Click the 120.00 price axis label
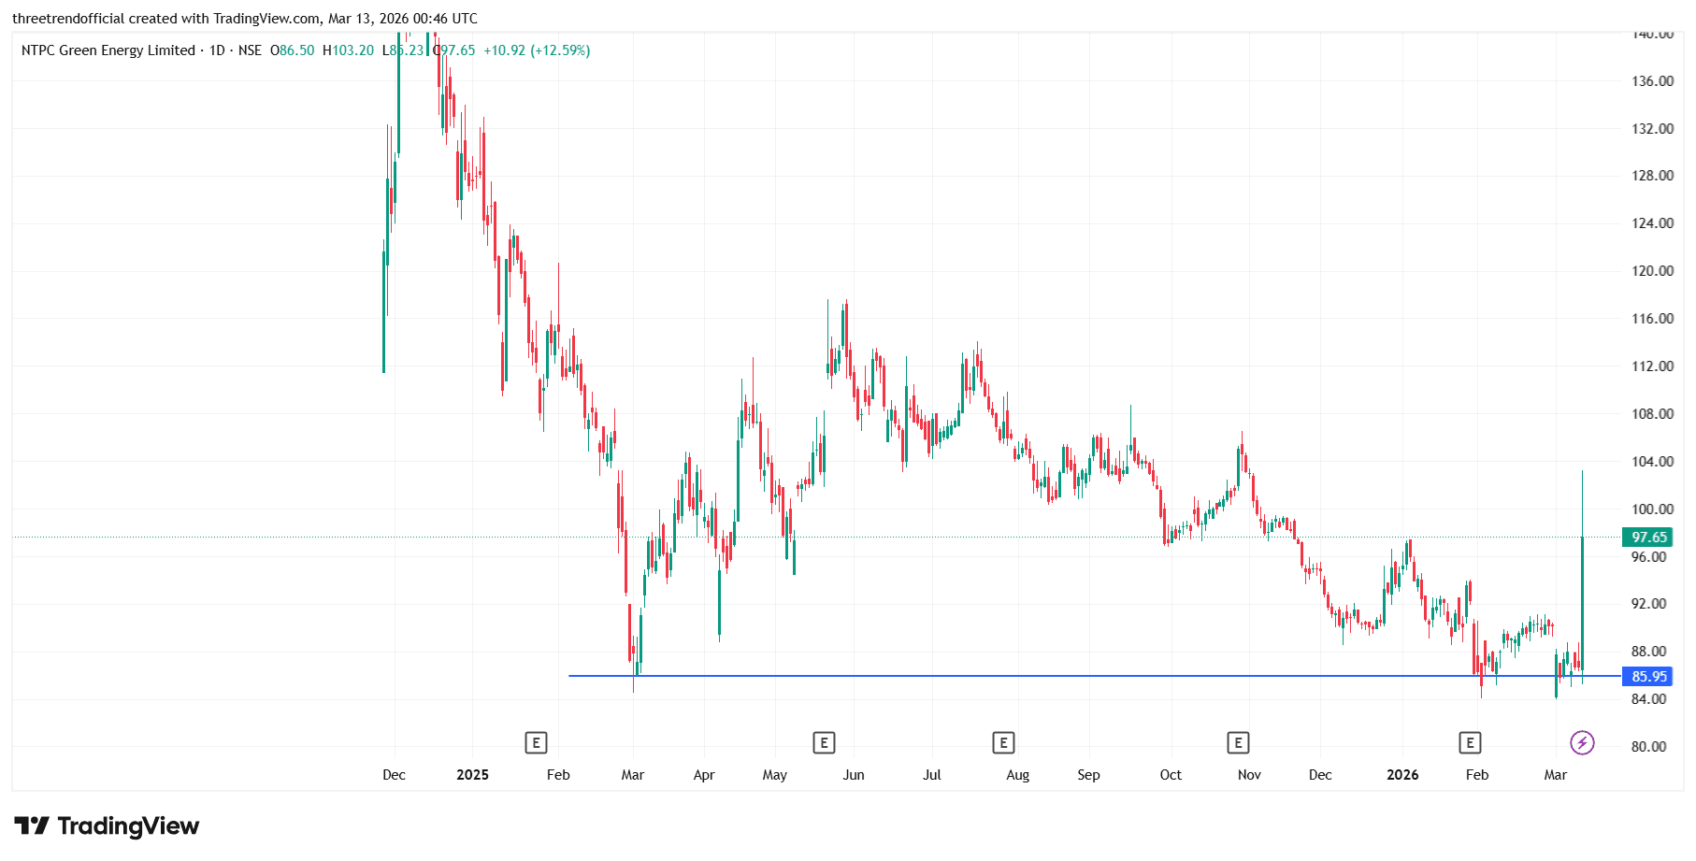The width and height of the screenshot is (1696, 861). coord(1652,271)
